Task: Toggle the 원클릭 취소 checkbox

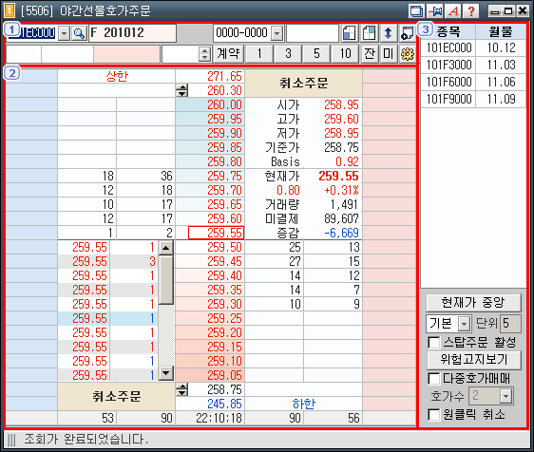Action: pos(434,415)
